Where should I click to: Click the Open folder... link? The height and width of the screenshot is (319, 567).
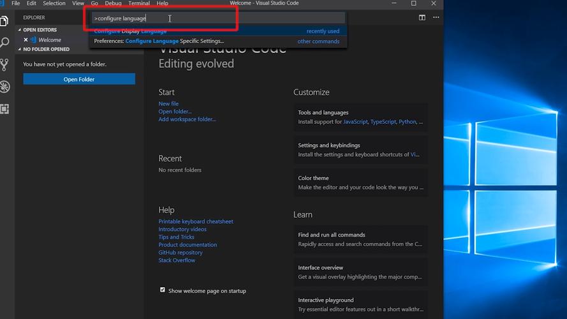175,112
